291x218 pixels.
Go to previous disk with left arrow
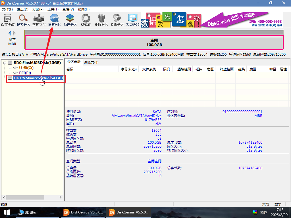click(x=10, y=33)
